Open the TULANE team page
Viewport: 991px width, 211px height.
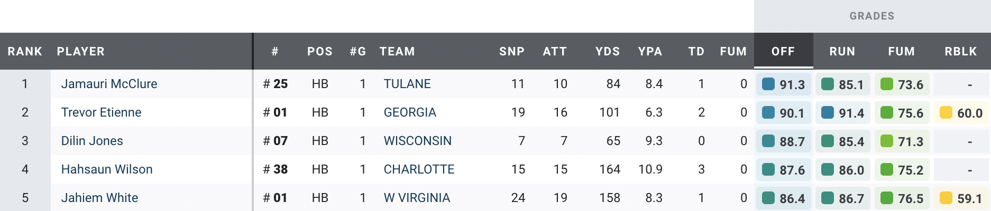(407, 84)
